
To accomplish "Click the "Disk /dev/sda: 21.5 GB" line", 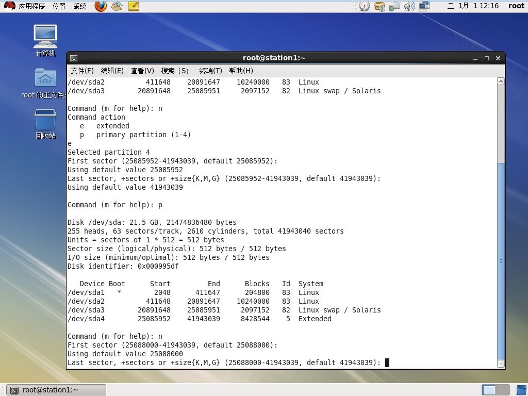I will tap(152, 223).
